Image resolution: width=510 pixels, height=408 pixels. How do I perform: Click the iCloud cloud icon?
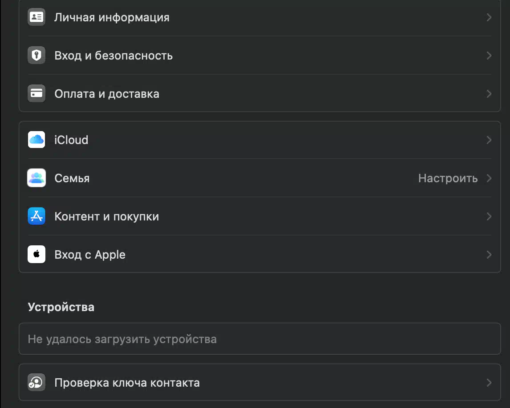[x=36, y=140]
